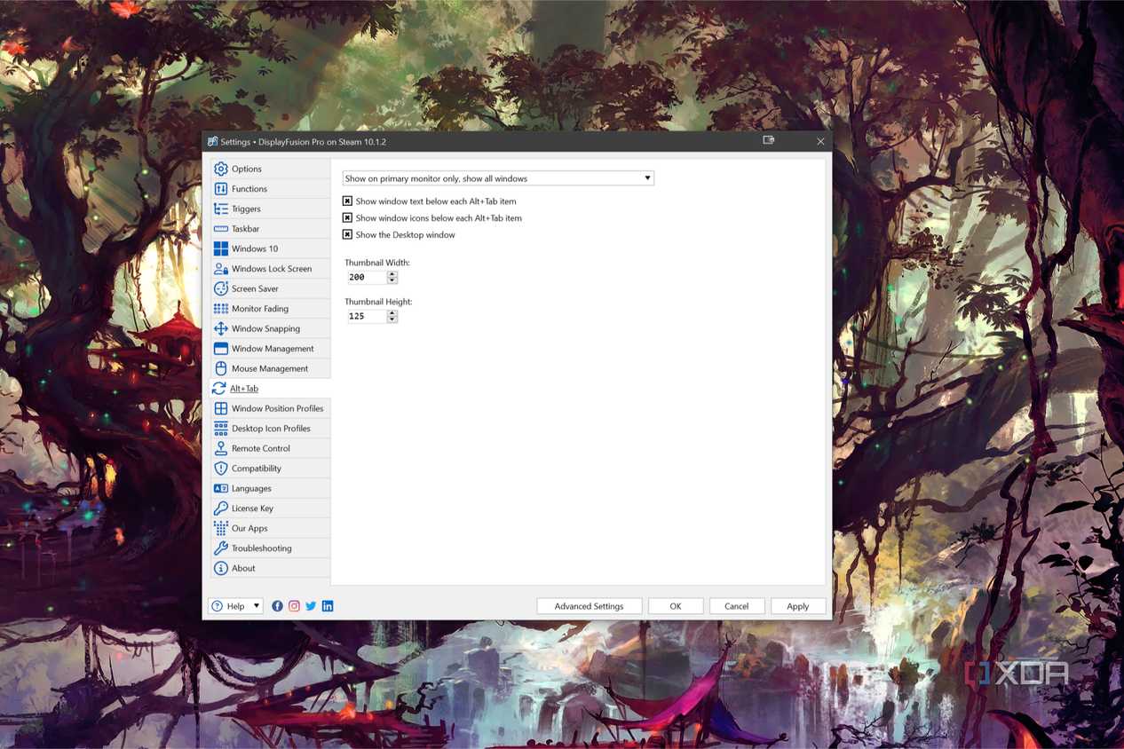Click the Apply button
The image size is (1124, 749).
point(798,606)
